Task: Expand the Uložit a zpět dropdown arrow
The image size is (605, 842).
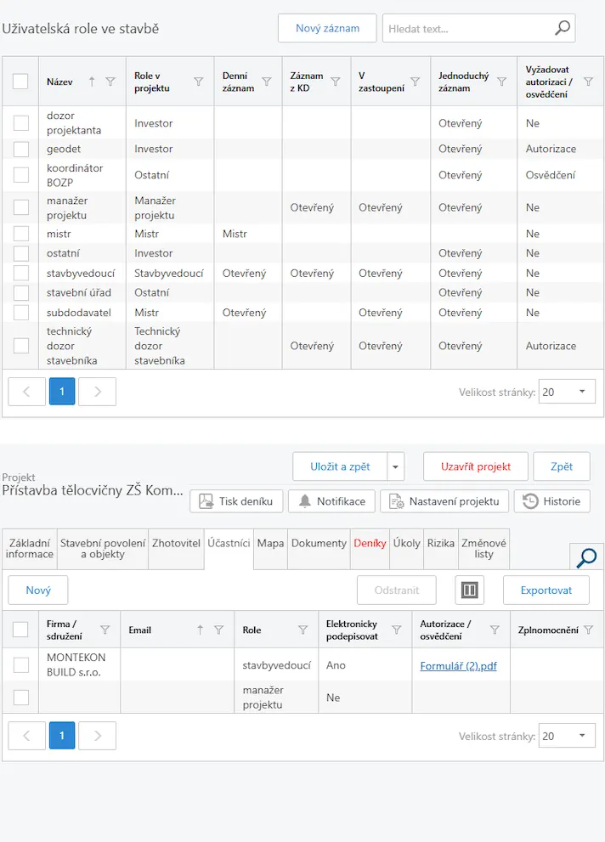Action: click(x=396, y=466)
